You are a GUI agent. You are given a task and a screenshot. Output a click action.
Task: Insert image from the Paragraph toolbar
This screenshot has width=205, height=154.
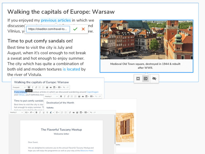(47, 87)
